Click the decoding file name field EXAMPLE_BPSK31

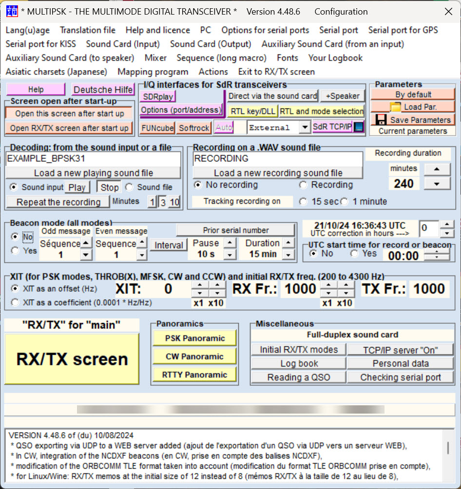click(94, 159)
